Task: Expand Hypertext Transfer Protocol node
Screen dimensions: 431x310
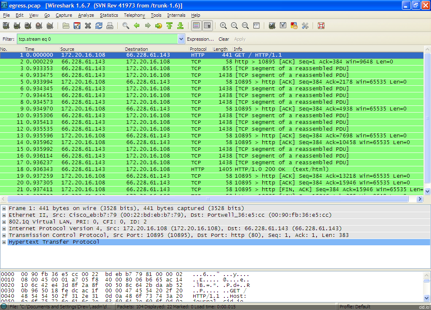Action: pos(4,242)
